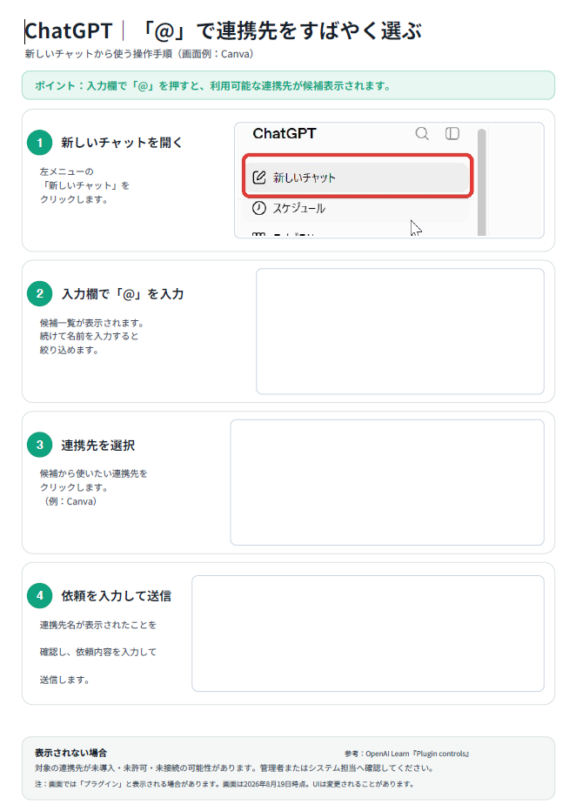The height and width of the screenshot is (811, 576).
Task: Click the OpenAI Learn Plugin controls reference
Action: (x=407, y=754)
